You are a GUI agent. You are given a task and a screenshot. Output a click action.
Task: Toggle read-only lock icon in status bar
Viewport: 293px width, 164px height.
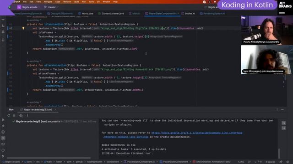click(x=281, y=162)
